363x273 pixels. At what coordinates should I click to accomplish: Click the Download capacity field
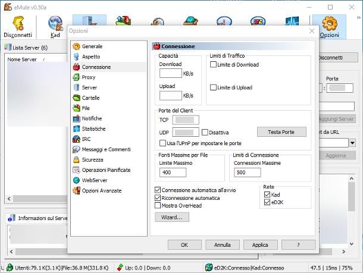pyautogui.click(x=171, y=73)
